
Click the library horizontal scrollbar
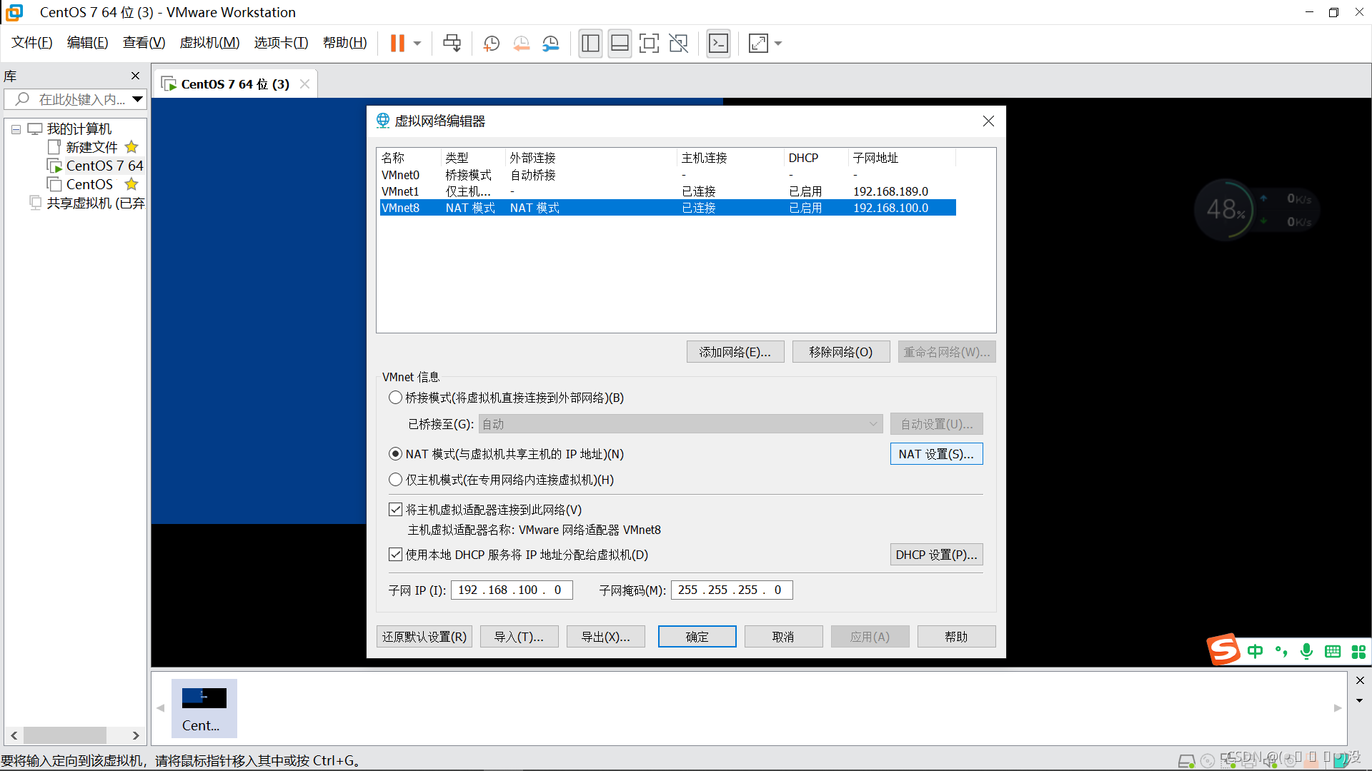point(64,735)
